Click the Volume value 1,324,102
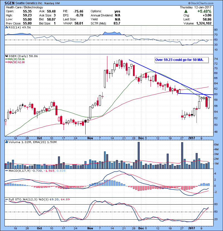The height and width of the screenshot is (231, 223). pos(204,23)
